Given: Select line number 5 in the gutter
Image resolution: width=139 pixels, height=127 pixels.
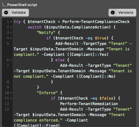Looking at the screenshot, I should pos(8,44).
